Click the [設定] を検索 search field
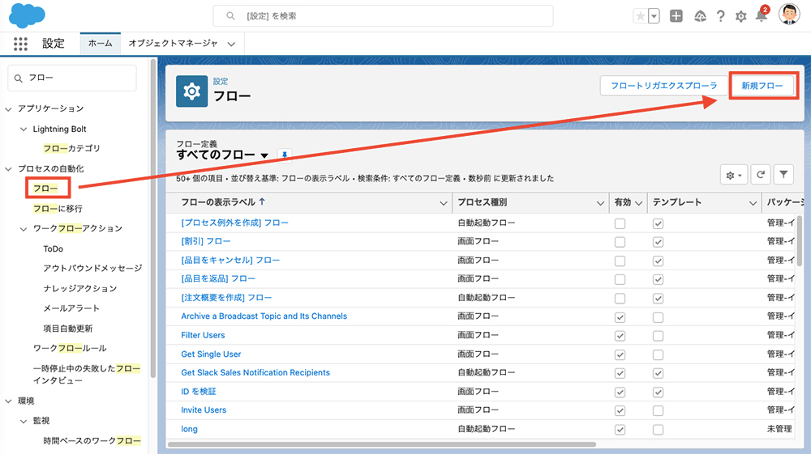 point(384,16)
